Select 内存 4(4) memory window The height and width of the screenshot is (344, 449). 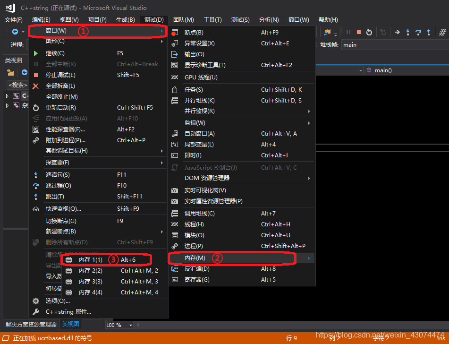tap(115, 292)
